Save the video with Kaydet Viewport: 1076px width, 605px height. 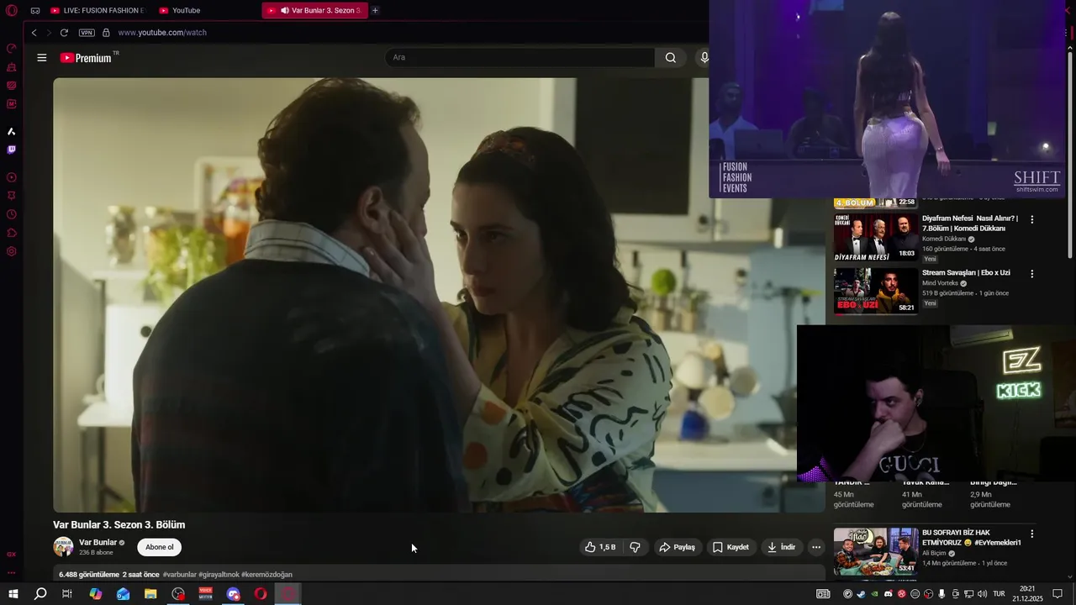[731, 547]
